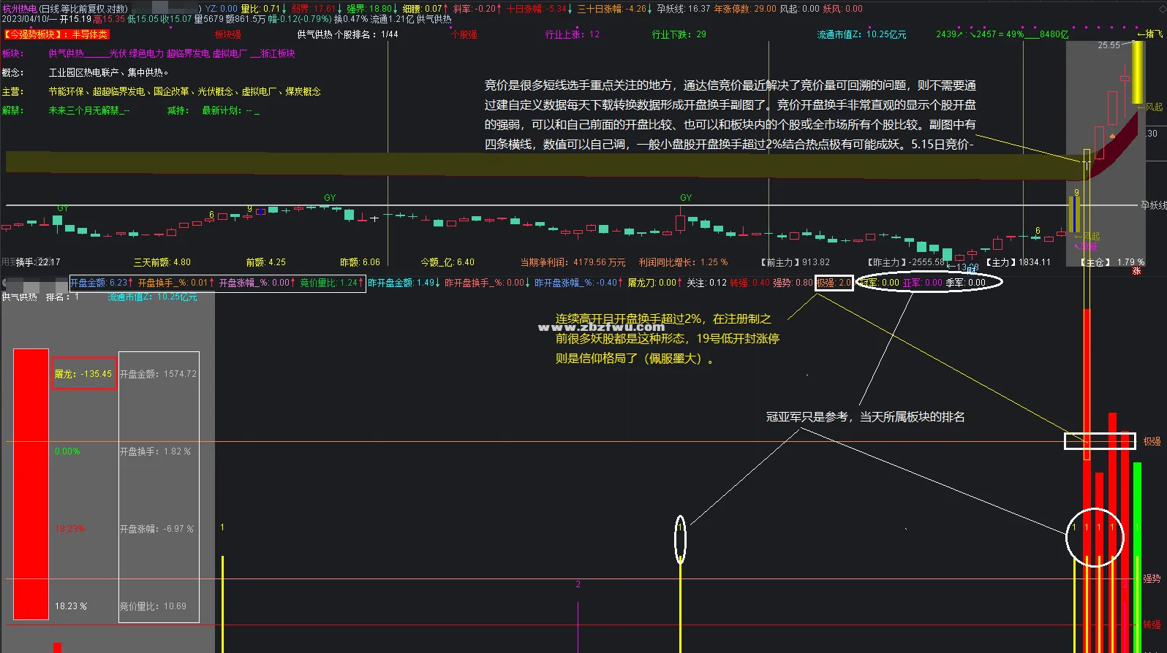Click the 开盘金额: 1574.72 panel value
The width and height of the screenshot is (1167, 653).
click(x=158, y=374)
